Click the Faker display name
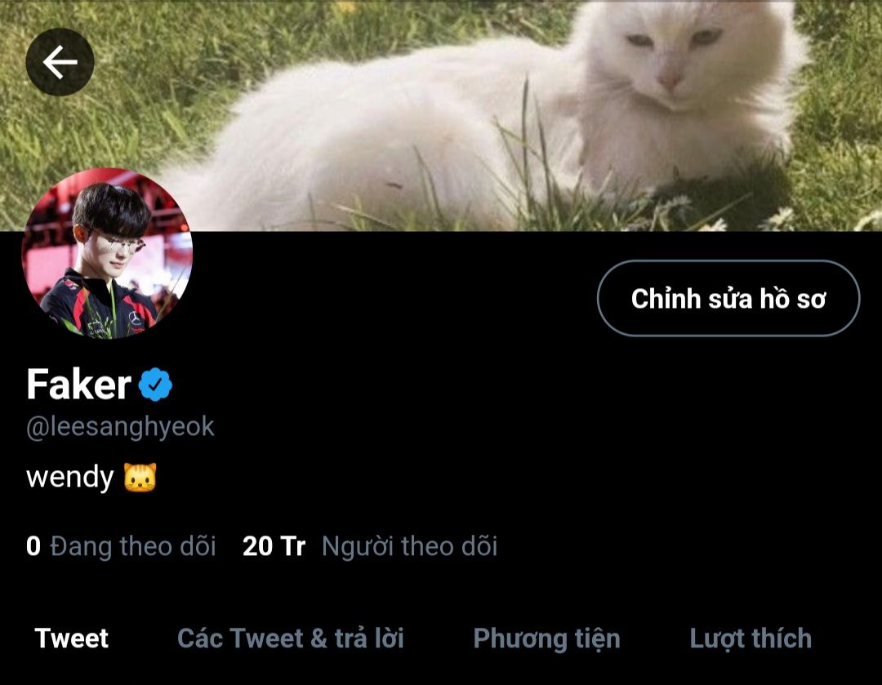The width and height of the screenshot is (882, 685). [78, 384]
